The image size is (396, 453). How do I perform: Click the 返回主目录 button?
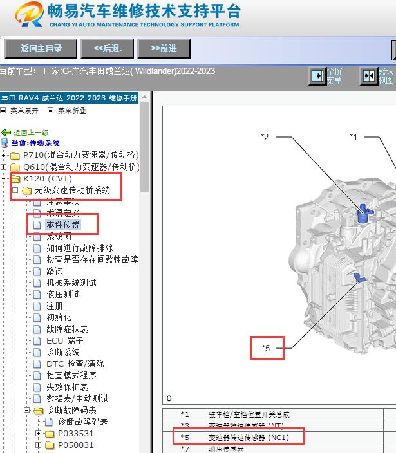(41, 48)
